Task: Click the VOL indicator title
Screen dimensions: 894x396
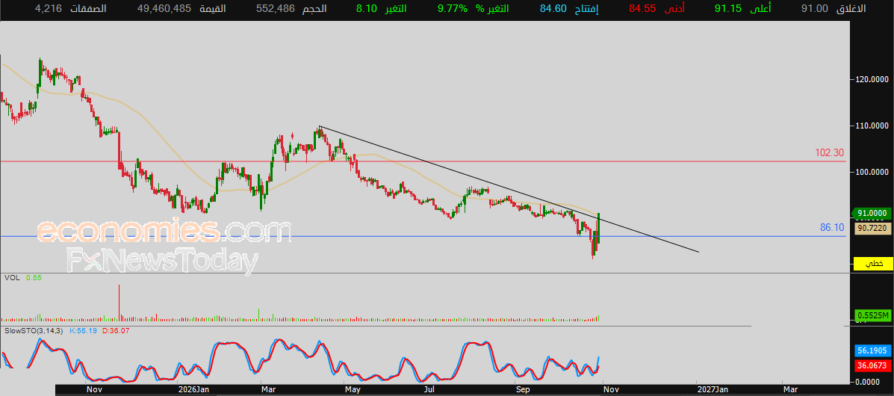Action: (x=11, y=277)
